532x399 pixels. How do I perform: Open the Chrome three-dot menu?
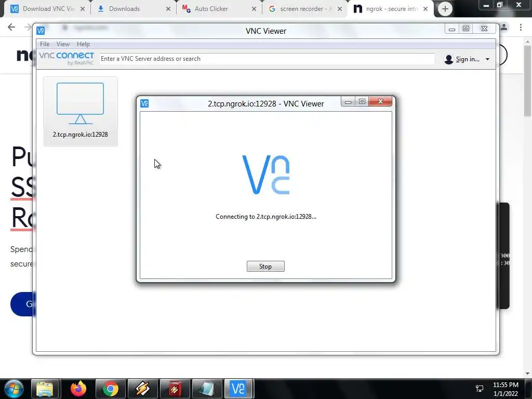coord(521,27)
